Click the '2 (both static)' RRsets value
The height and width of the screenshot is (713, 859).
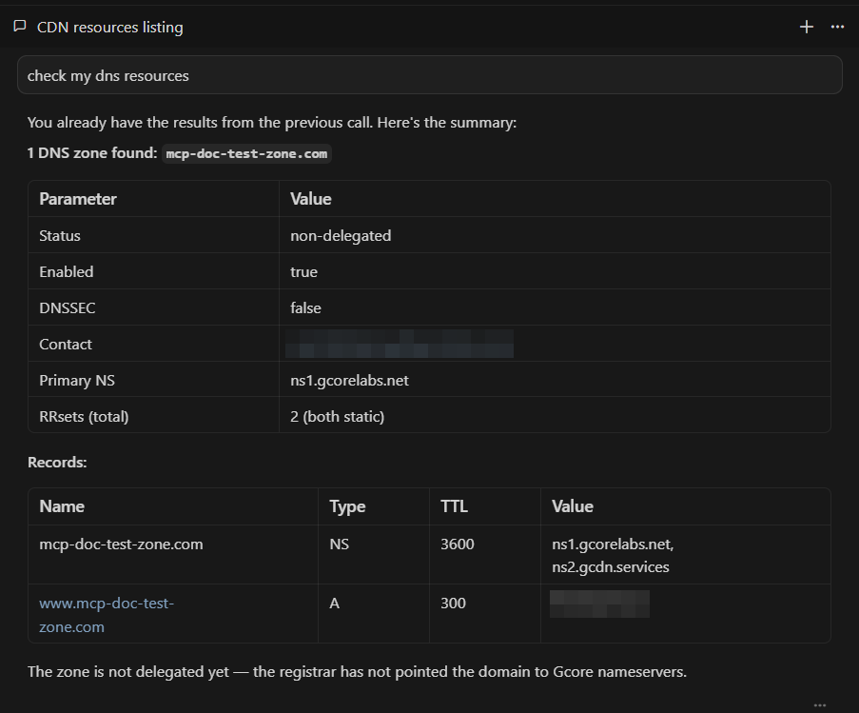338,417
